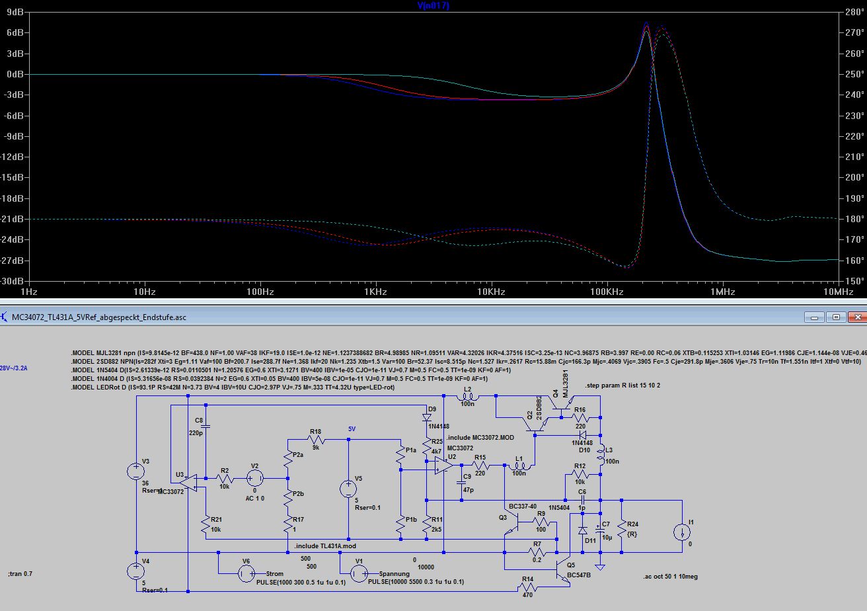Click the 0dB label on the magnitude axis

(16, 75)
